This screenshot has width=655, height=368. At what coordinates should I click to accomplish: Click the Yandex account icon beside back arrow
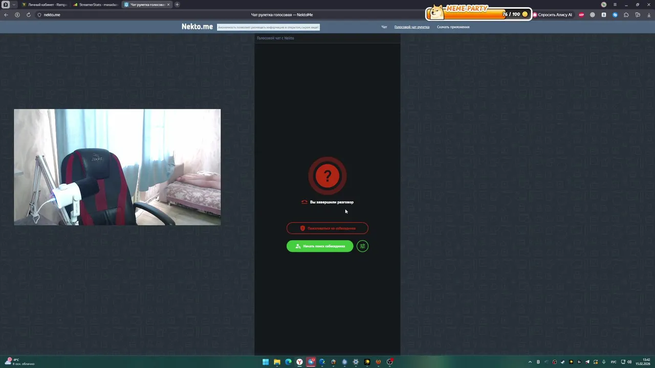coord(17,15)
